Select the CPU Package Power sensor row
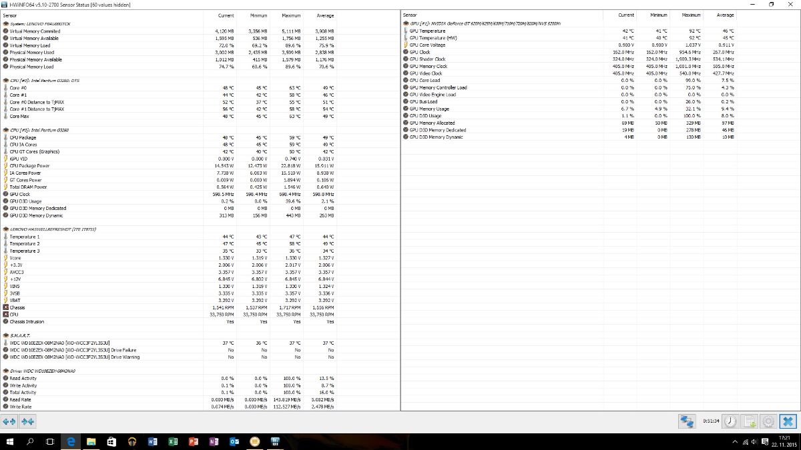The height and width of the screenshot is (450, 801). tap(29, 166)
